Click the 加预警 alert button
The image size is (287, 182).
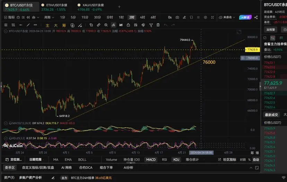[270, 30]
